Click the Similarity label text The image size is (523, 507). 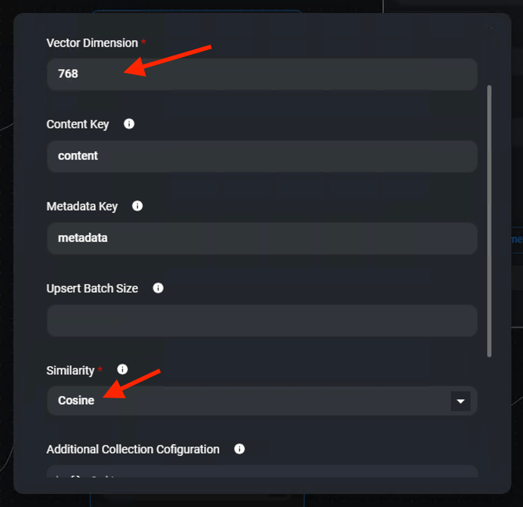[71, 370]
